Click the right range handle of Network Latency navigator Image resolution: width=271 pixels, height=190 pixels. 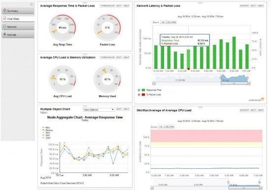pos(247,78)
